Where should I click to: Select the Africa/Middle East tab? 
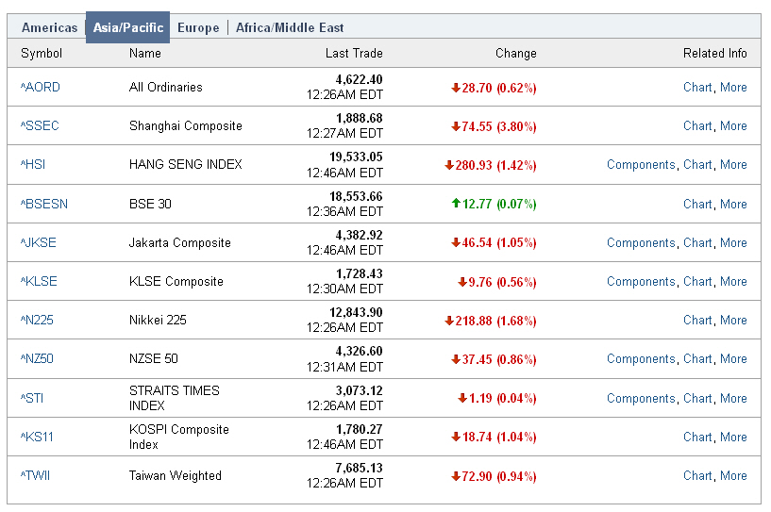290,27
